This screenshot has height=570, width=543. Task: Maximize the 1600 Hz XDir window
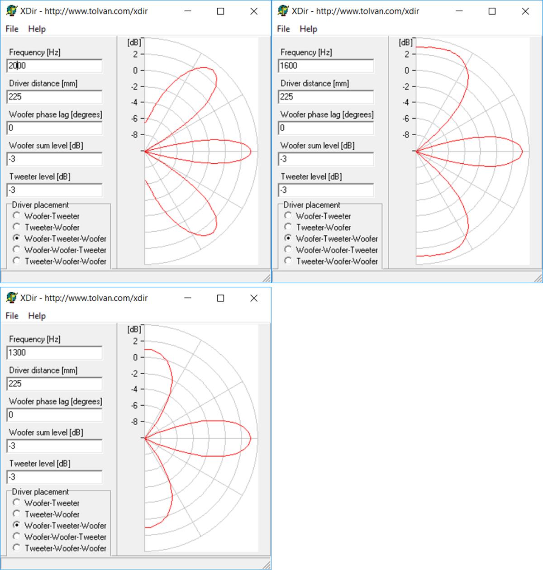click(492, 11)
